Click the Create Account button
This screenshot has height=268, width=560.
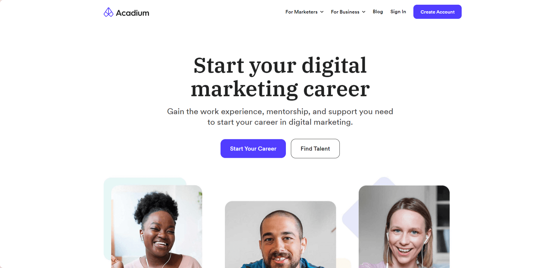437,12
